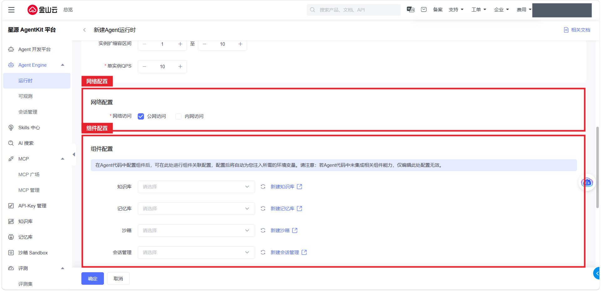This screenshot has width=601, height=291.
Task: Select 运行时 in the sidebar
Action: 37,81
